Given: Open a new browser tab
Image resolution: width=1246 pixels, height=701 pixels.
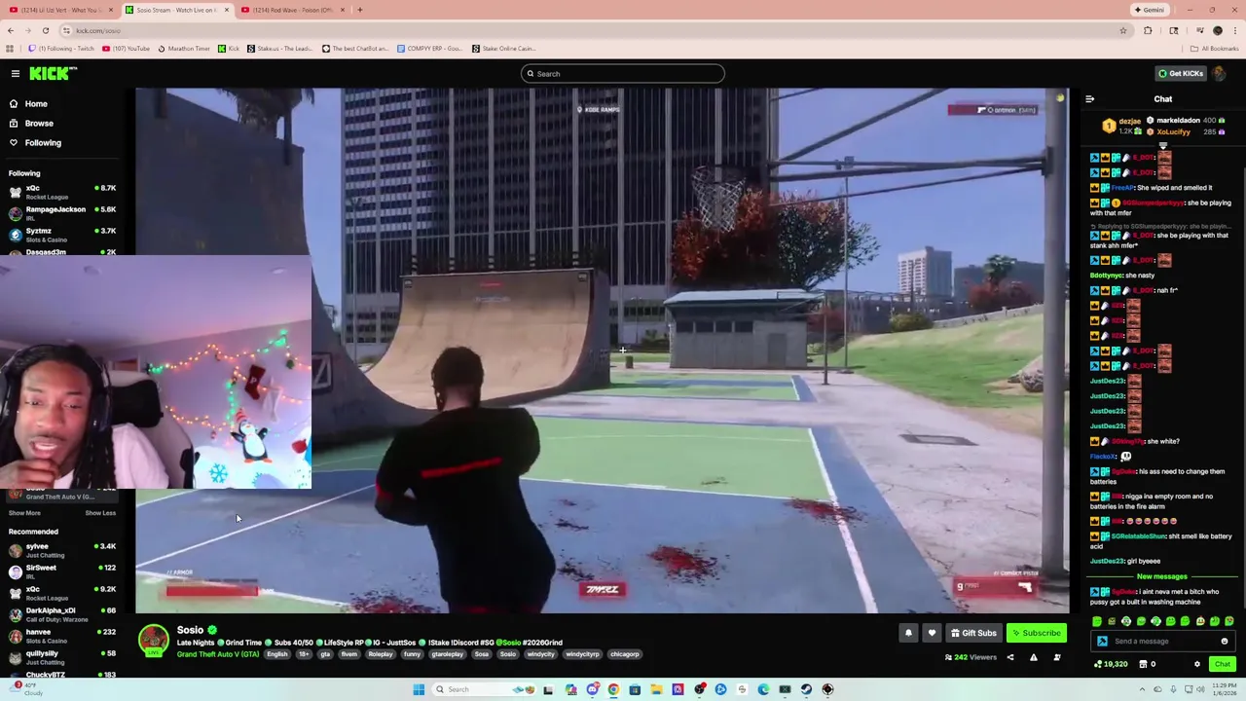Looking at the screenshot, I should [359, 10].
